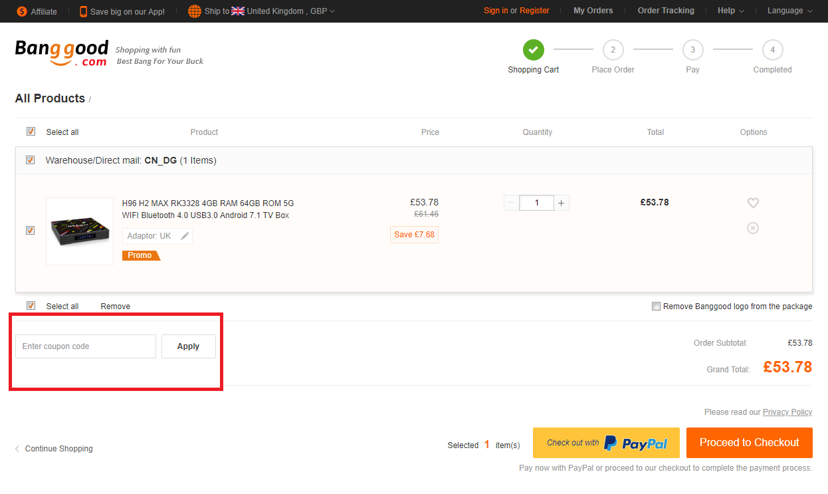
Task: Toggle bottom Select all checkbox
Action: [x=31, y=306]
